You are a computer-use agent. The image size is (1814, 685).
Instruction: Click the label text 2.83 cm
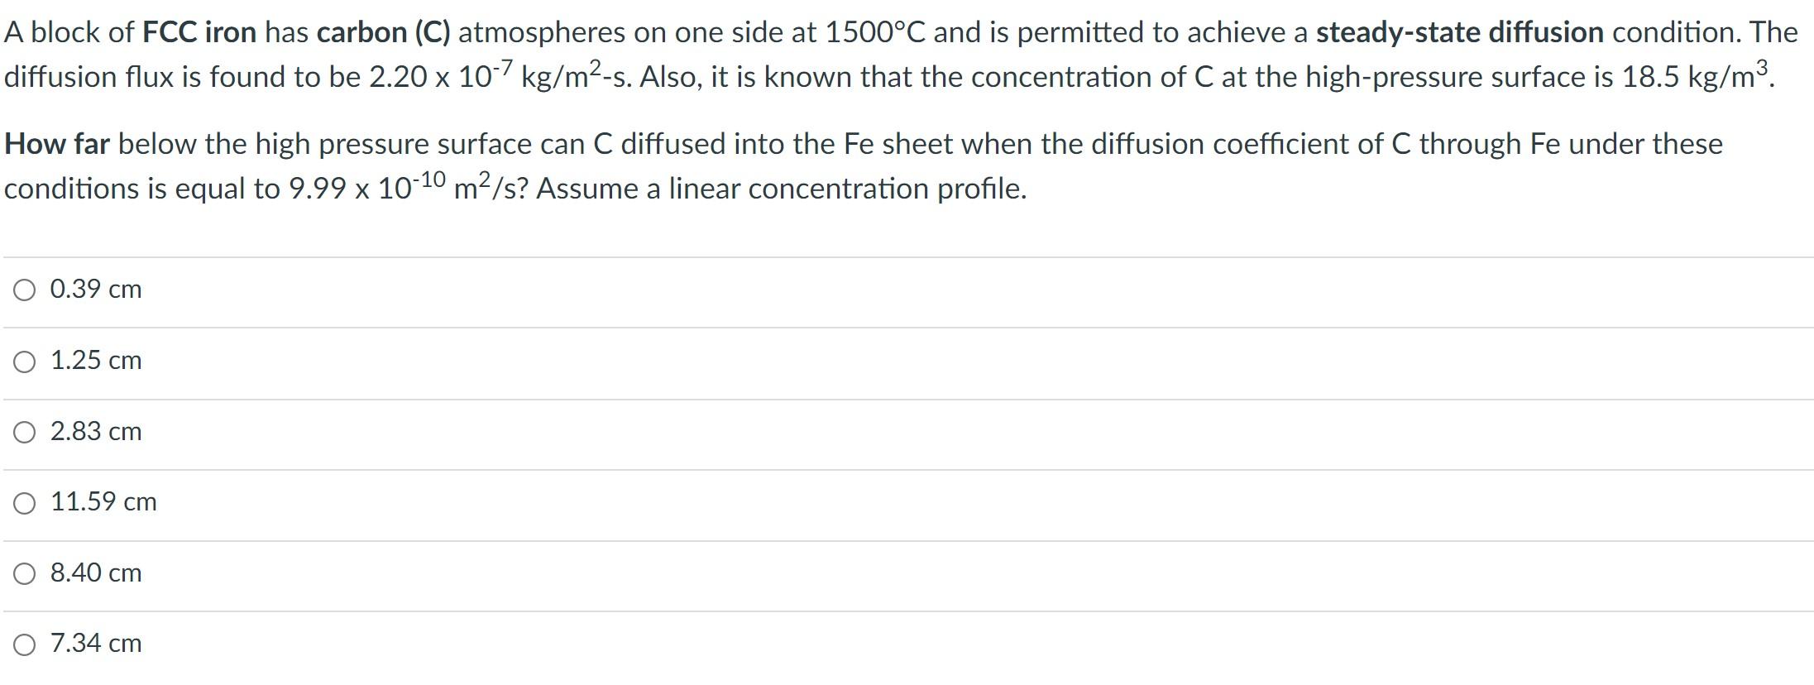(95, 431)
